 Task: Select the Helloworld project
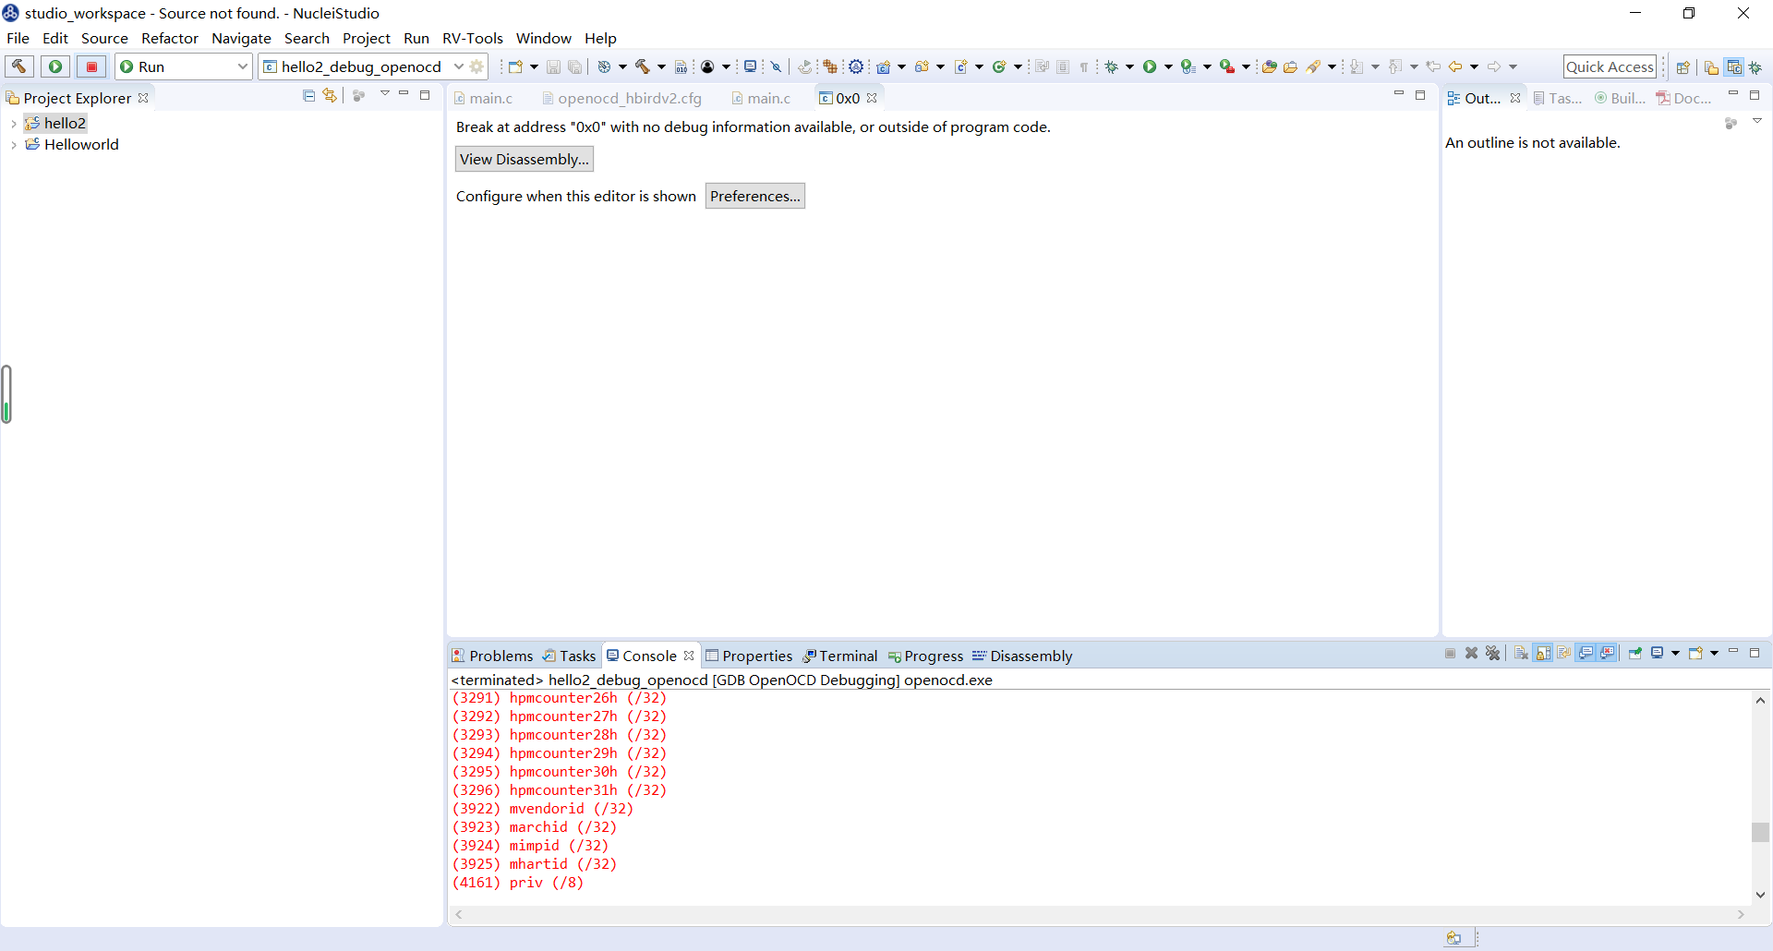point(72,145)
